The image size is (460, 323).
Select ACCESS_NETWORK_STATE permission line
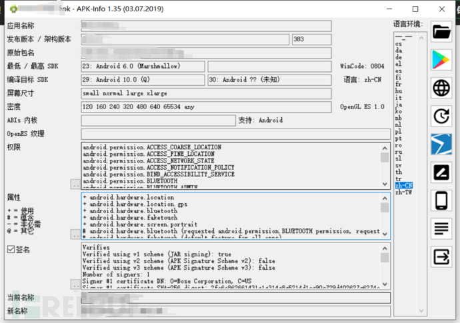tap(149, 161)
